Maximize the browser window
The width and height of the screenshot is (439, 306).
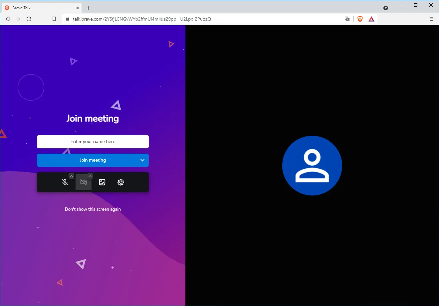(x=416, y=5)
